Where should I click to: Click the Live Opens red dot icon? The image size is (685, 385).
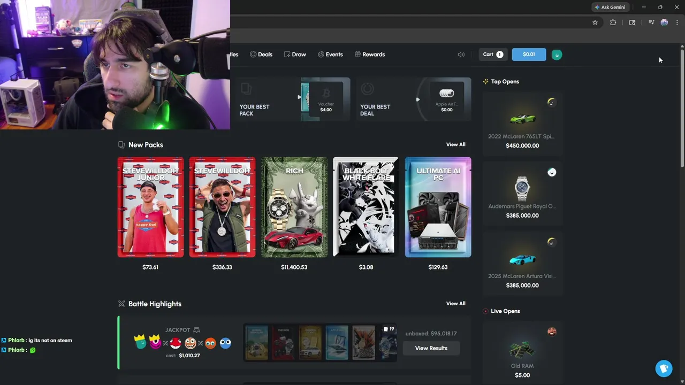(485, 311)
